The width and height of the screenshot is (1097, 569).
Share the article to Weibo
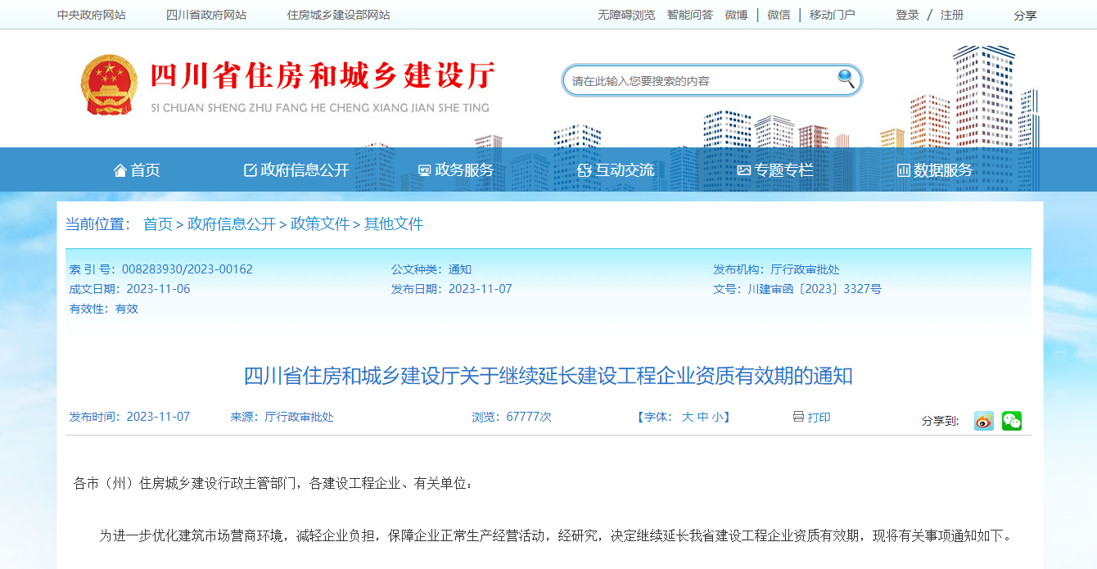pyautogui.click(x=983, y=421)
